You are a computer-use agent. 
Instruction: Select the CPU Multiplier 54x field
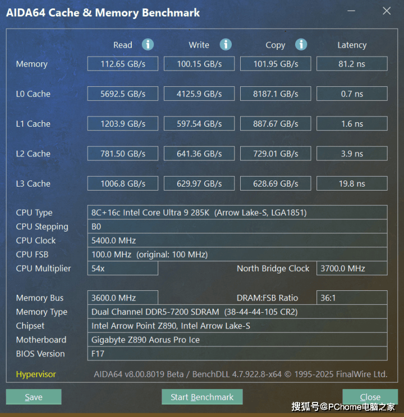click(x=122, y=268)
